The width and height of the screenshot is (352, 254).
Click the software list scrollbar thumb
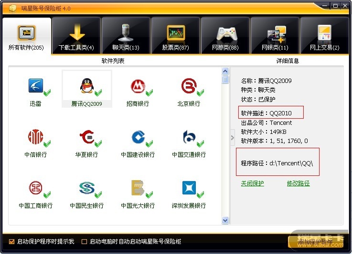click(x=225, y=80)
